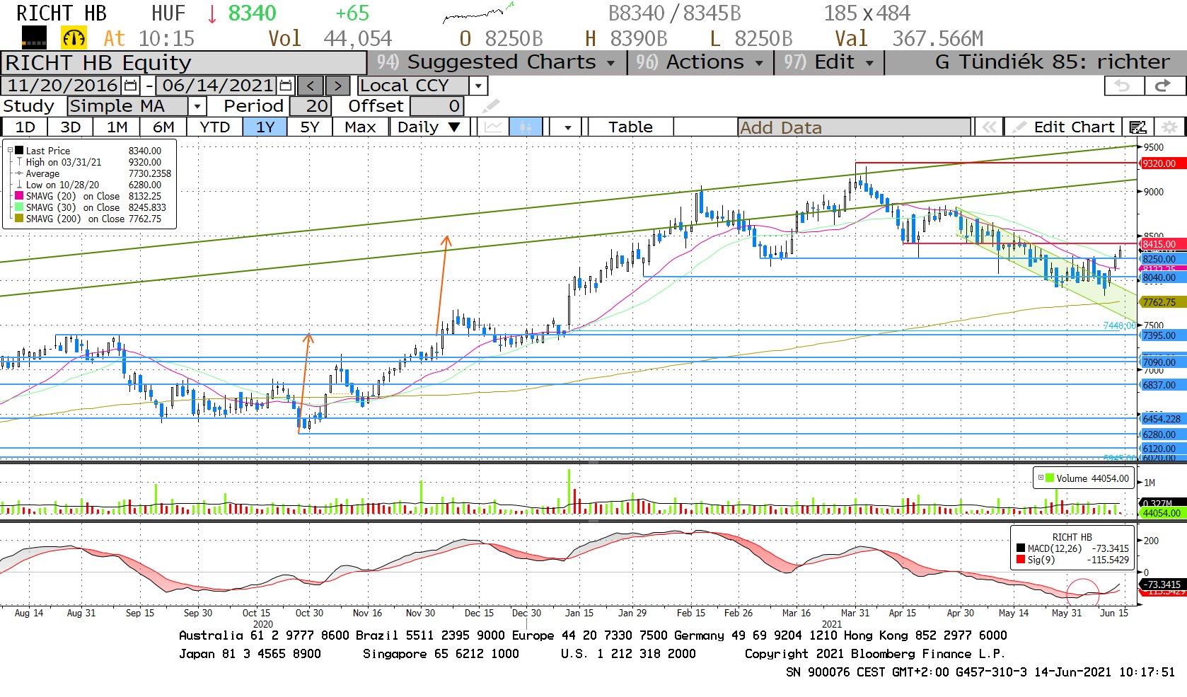Expand the Local CCY currency dropdown

coord(479,86)
